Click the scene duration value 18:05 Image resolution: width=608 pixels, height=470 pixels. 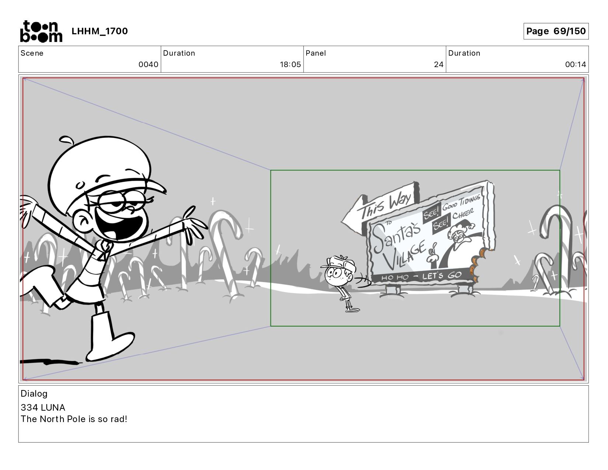(290, 65)
